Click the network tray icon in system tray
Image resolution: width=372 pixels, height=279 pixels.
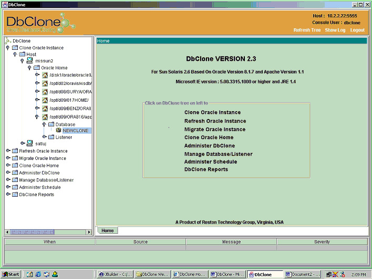tap(329, 274)
